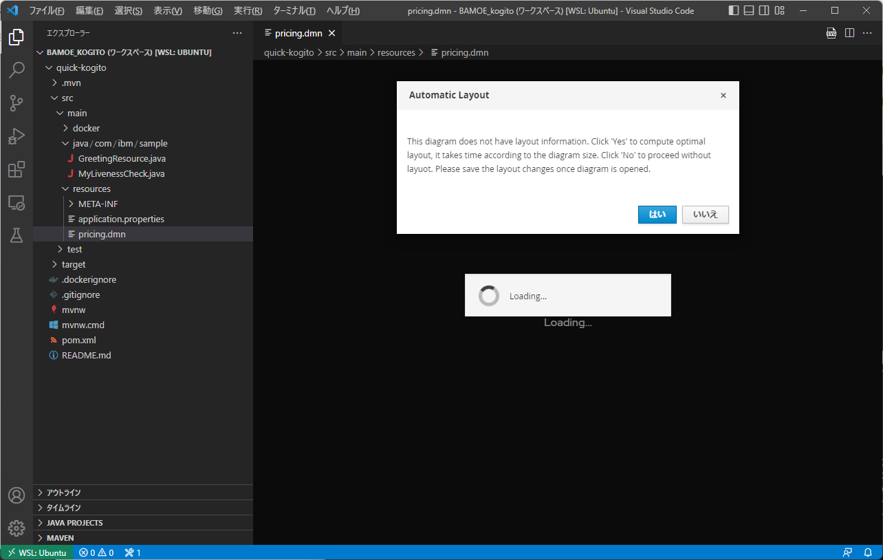The height and width of the screenshot is (560, 883).
Task: Click the VS Code logo icon
Action: point(12,10)
